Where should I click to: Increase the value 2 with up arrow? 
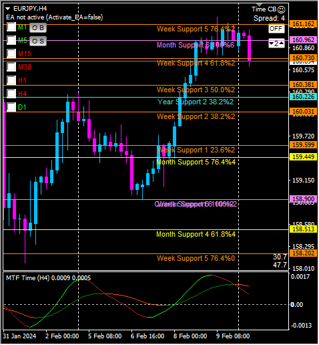coord(282,43)
